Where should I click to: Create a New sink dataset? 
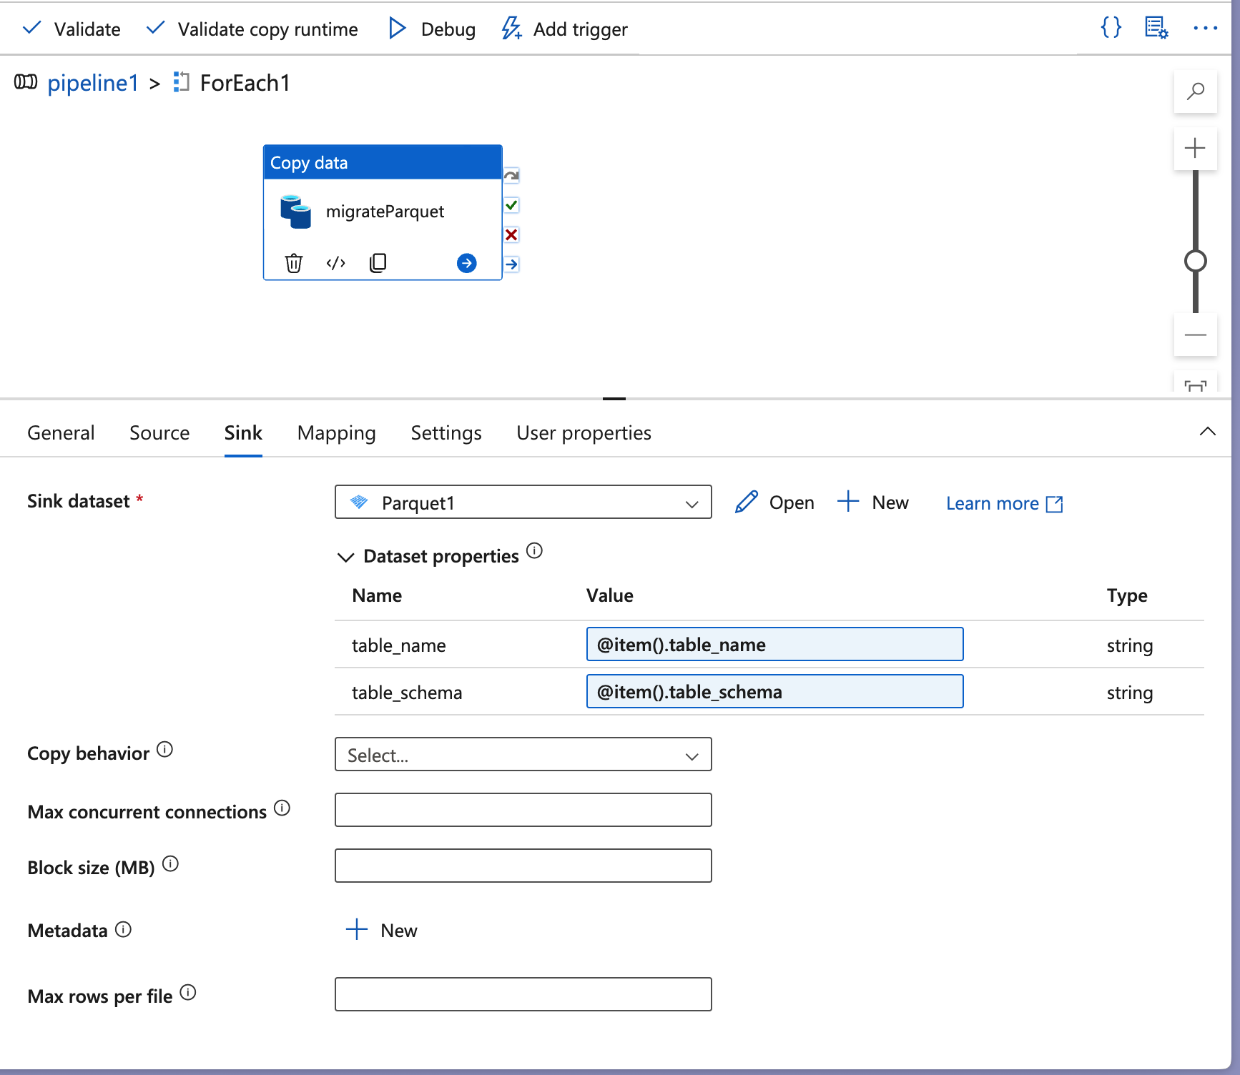[873, 502]
